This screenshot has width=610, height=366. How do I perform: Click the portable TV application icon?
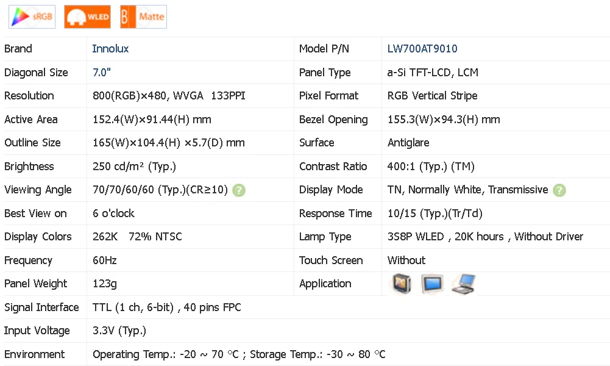tap(402, 284)
